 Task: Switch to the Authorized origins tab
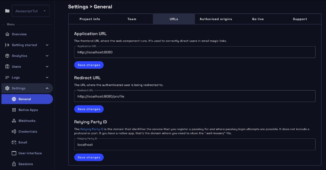(216, 19)
